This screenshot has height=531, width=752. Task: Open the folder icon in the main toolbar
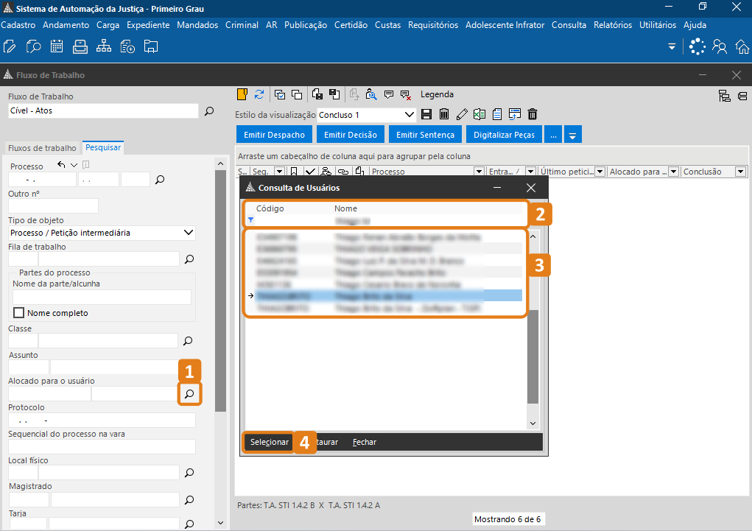click(x=150, y=46)
